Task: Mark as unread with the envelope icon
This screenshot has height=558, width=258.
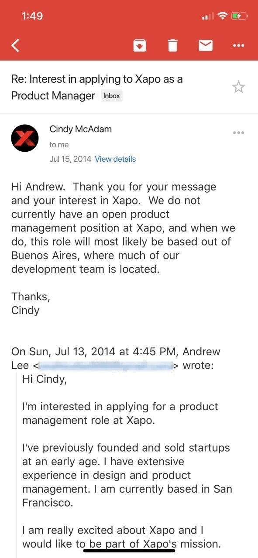Action: [206, 45]
